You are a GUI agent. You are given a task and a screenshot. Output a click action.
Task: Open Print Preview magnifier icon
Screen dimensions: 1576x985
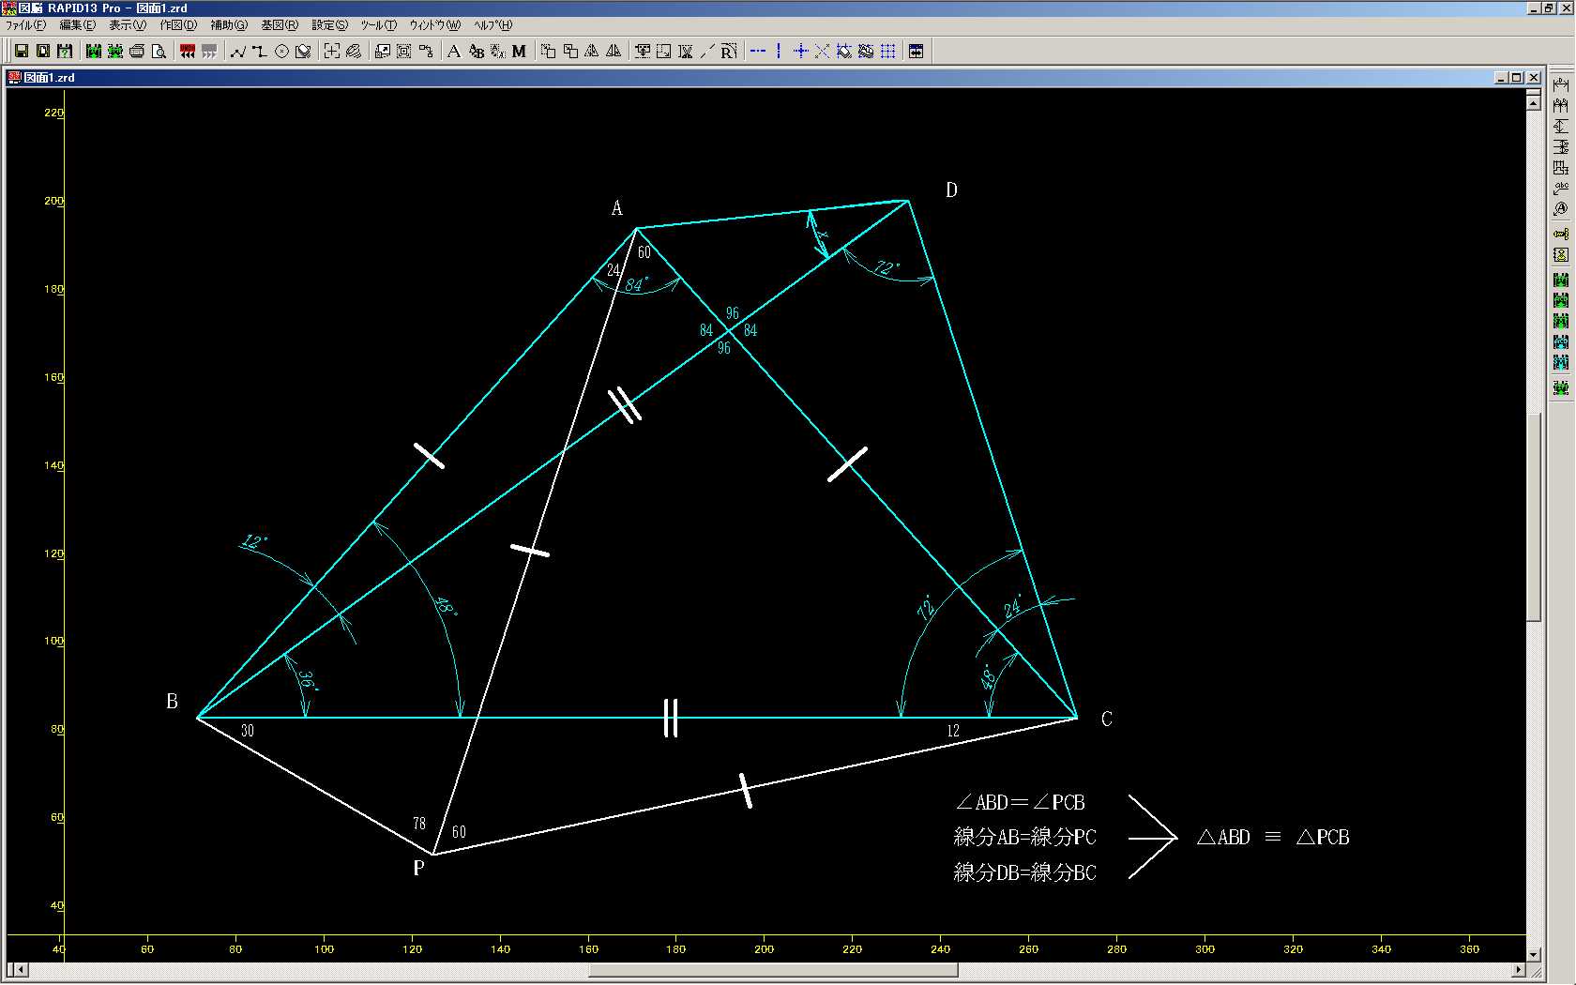pos(159,51)
